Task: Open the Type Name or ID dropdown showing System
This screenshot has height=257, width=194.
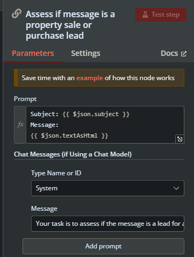Action: (x=108, y=188)
